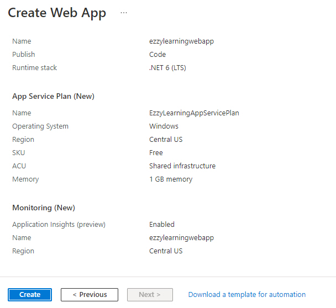Click the ezzylearningwebapp name value at top
The image size is (336, 308).
click(x=181, y=41)
